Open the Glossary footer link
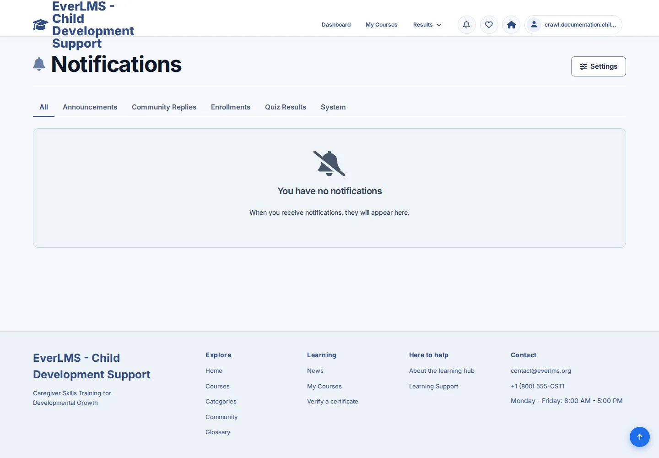 pyautogui.click(x=218, y=432)
